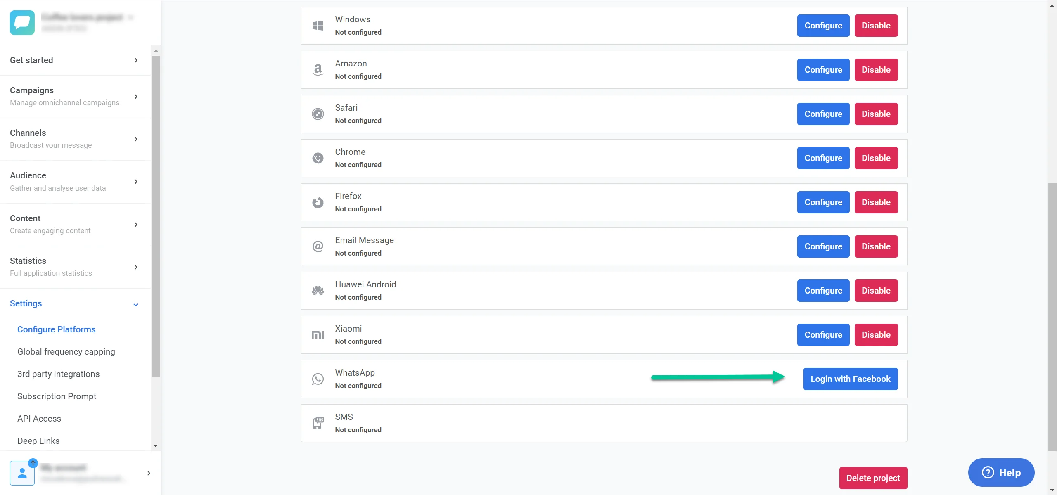Viewport: 1057px width, 495px height.
Task: Click the Windows platform logo icon
Action: point(318,26)
